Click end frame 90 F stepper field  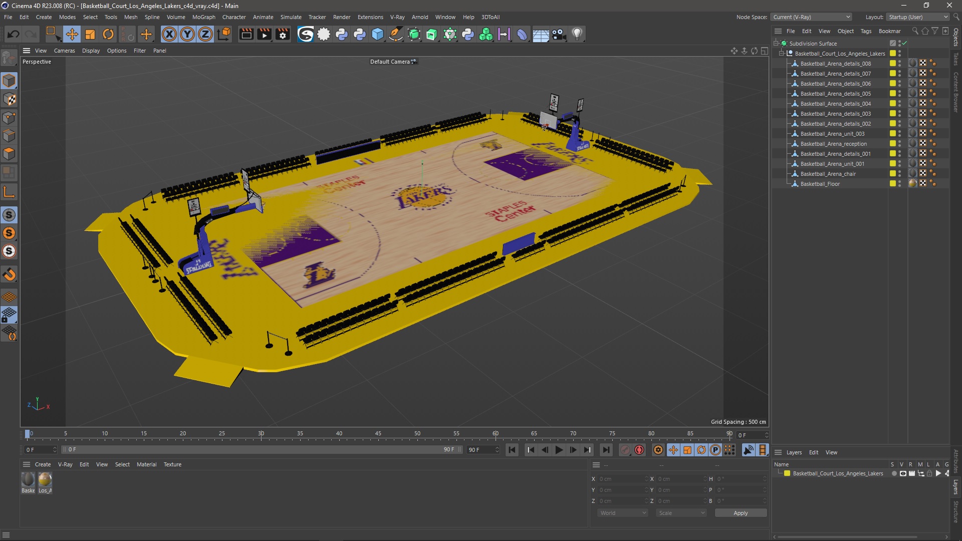tap(483, 450)
